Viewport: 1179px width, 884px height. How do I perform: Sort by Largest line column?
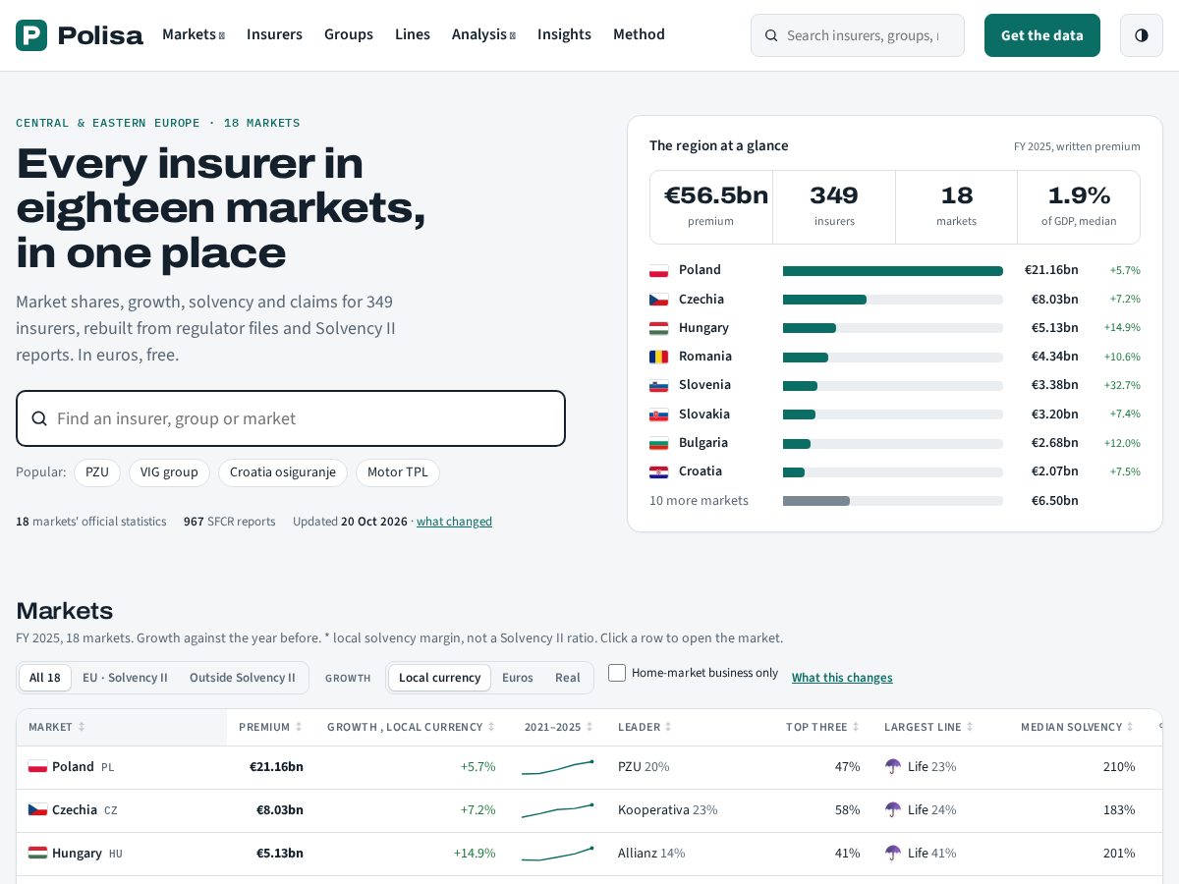928,728
